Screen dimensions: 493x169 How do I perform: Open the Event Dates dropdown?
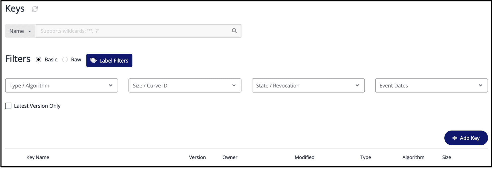tap(431, 86)
